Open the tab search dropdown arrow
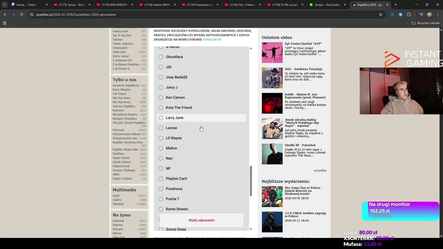The height and width of the screenshot is (249, 443). click(x=4, y=5)
